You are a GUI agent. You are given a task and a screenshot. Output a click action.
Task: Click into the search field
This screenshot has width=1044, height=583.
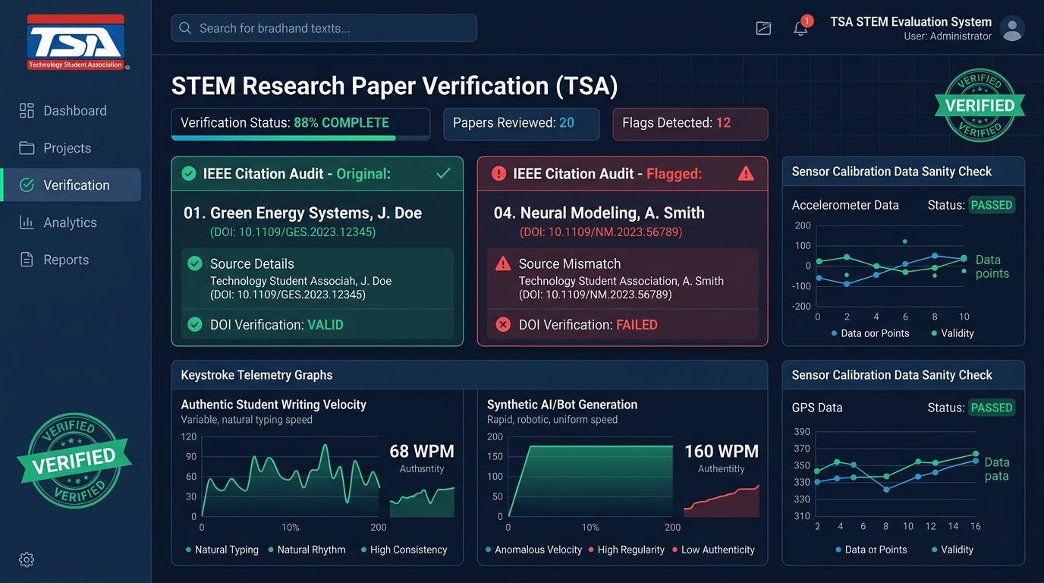324,28
